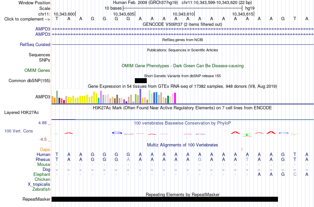Click the AMPD3 label beside the GTEx bar chart
This screenshot has width=314, height=207.
click(43, 97)
